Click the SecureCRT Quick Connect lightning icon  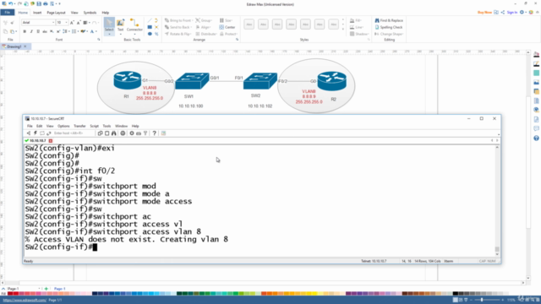click(36, 133)
